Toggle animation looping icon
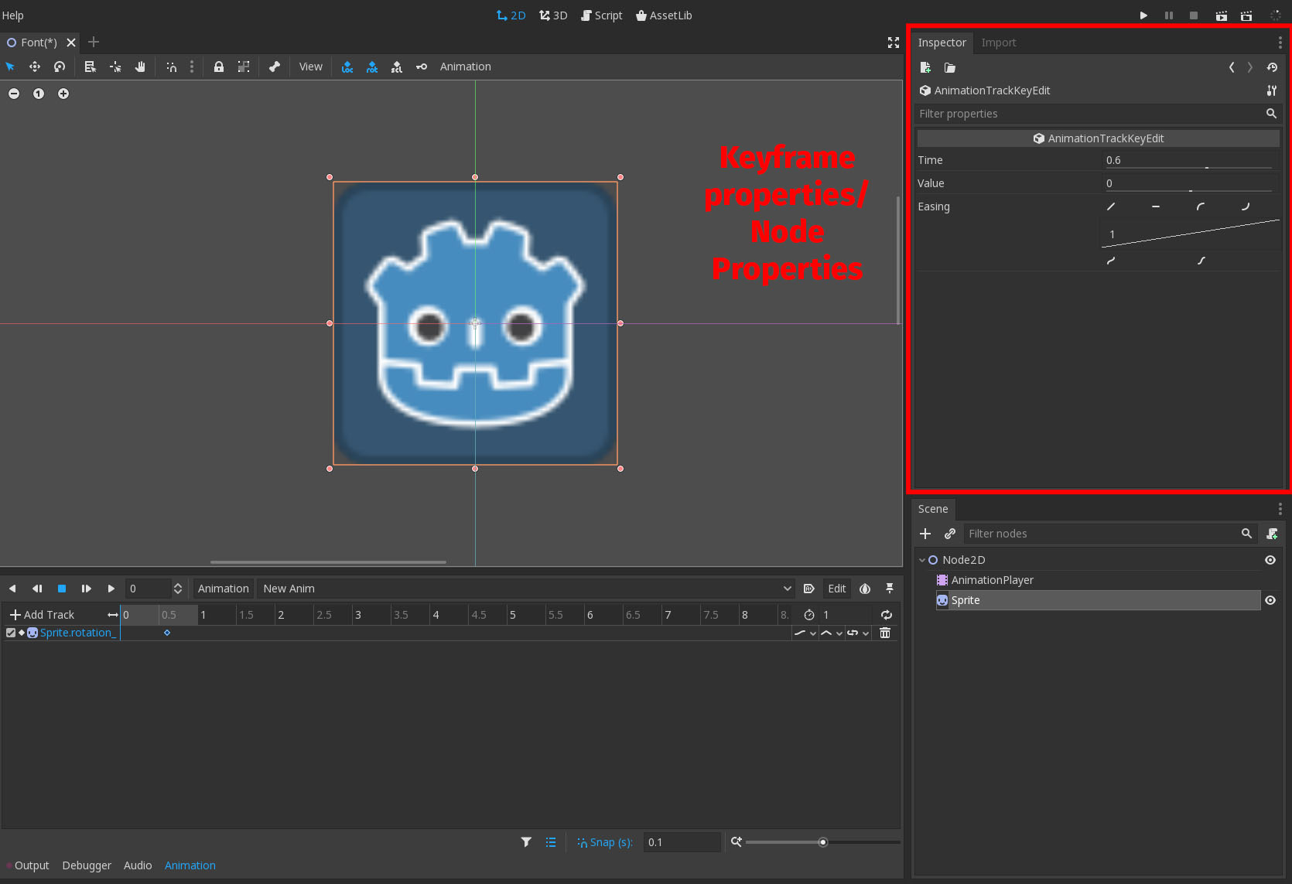 coord(887,615)
